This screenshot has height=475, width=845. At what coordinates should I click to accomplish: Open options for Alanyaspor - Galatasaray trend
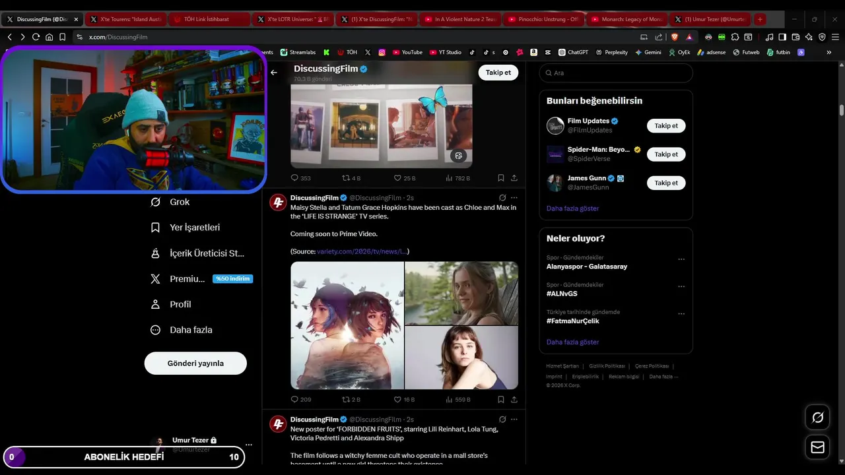click(x=681, y=260)
